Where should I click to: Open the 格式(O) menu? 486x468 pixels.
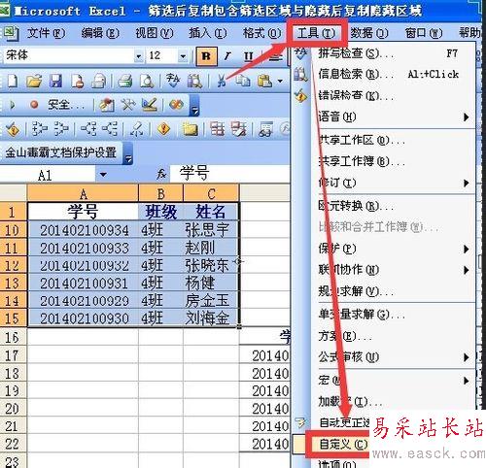pyautogui.click(x=261, y=33)
